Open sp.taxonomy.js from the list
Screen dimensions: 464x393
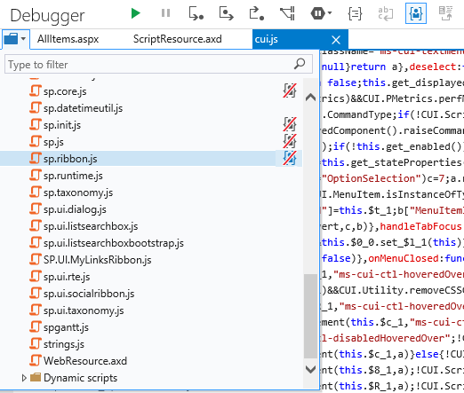click(x=78, y=193)
